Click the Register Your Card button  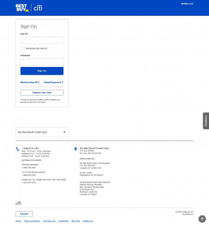[x=42, y=93]
